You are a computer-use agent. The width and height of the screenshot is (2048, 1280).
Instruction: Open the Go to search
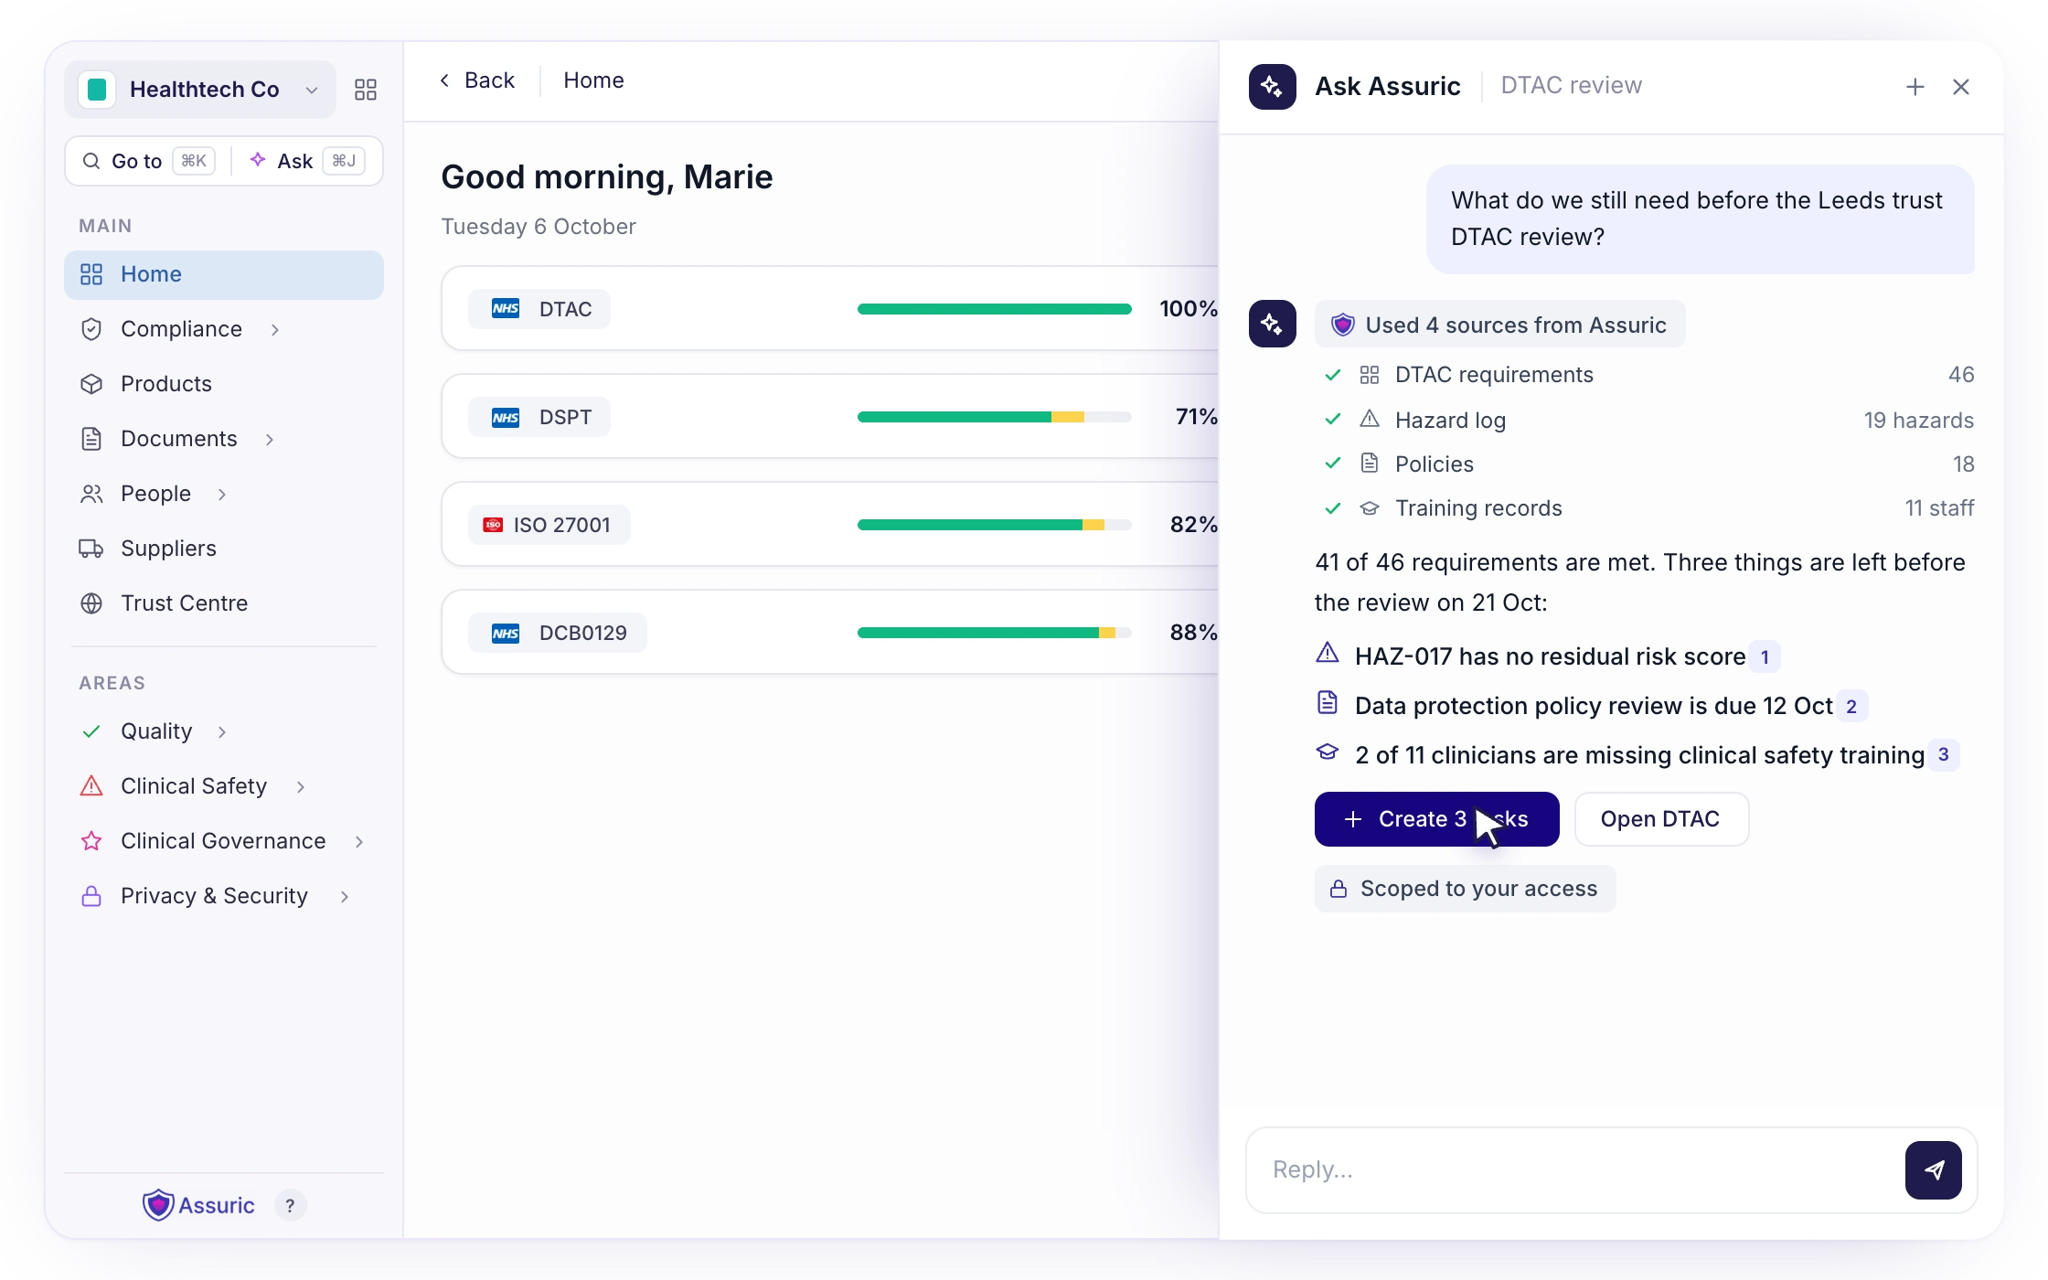148,161
